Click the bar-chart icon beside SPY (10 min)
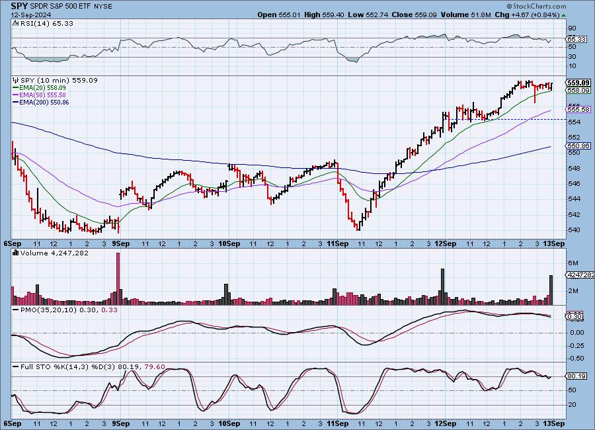Image resolution: width=595 pixels, height=430 pixels. [16, 80]
